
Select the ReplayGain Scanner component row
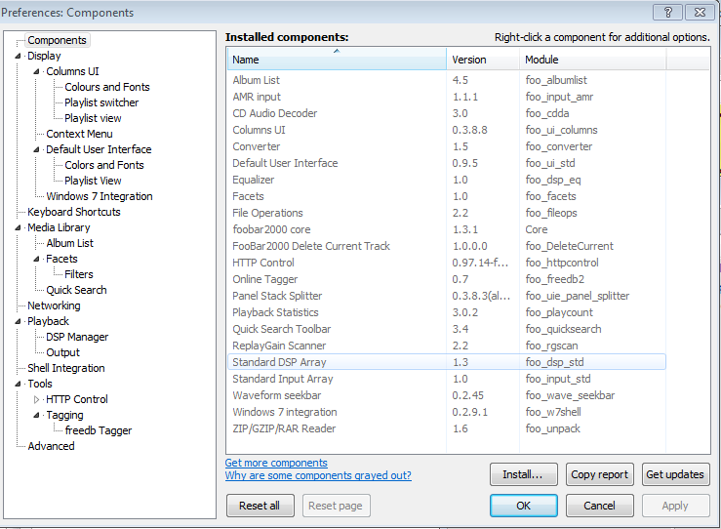(x=447, y=346)
